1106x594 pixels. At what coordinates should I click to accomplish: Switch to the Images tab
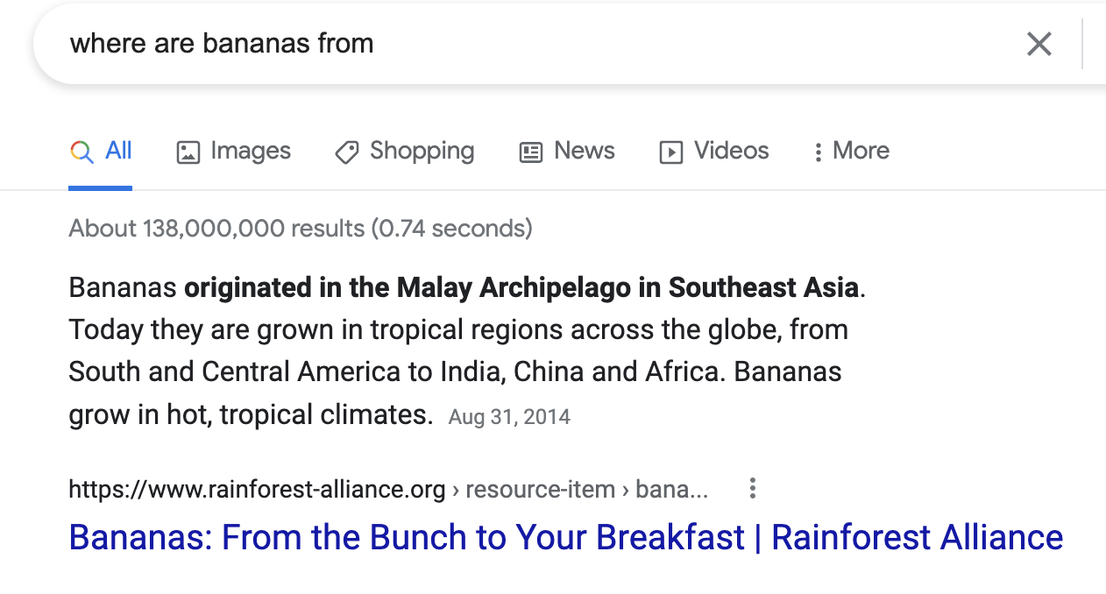(x=250, y=151)
